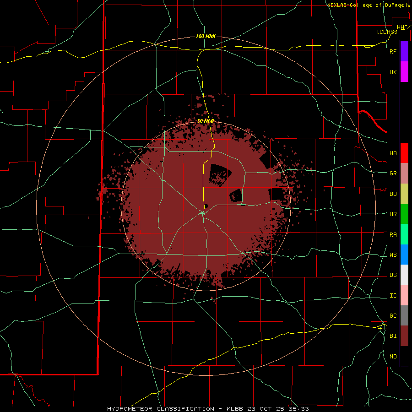Screen dimensions: 412x412
Task: Click the HA legend label
Action: pos(393,153)
